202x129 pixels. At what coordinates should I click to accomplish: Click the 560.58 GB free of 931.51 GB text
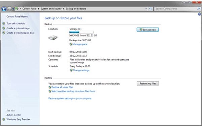point(83,36)
